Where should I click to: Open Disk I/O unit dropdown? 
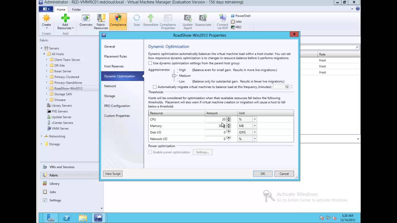click(255, 132)
